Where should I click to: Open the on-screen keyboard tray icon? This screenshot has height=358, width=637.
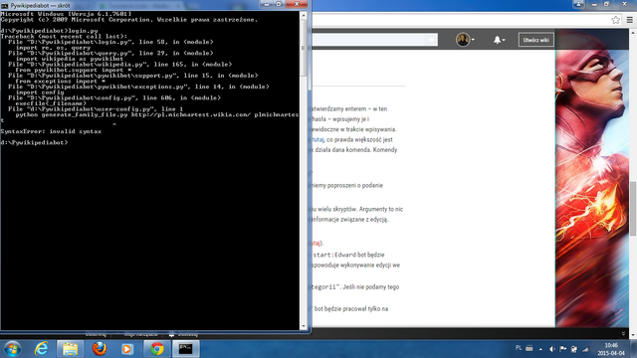[x=530, y=348]
